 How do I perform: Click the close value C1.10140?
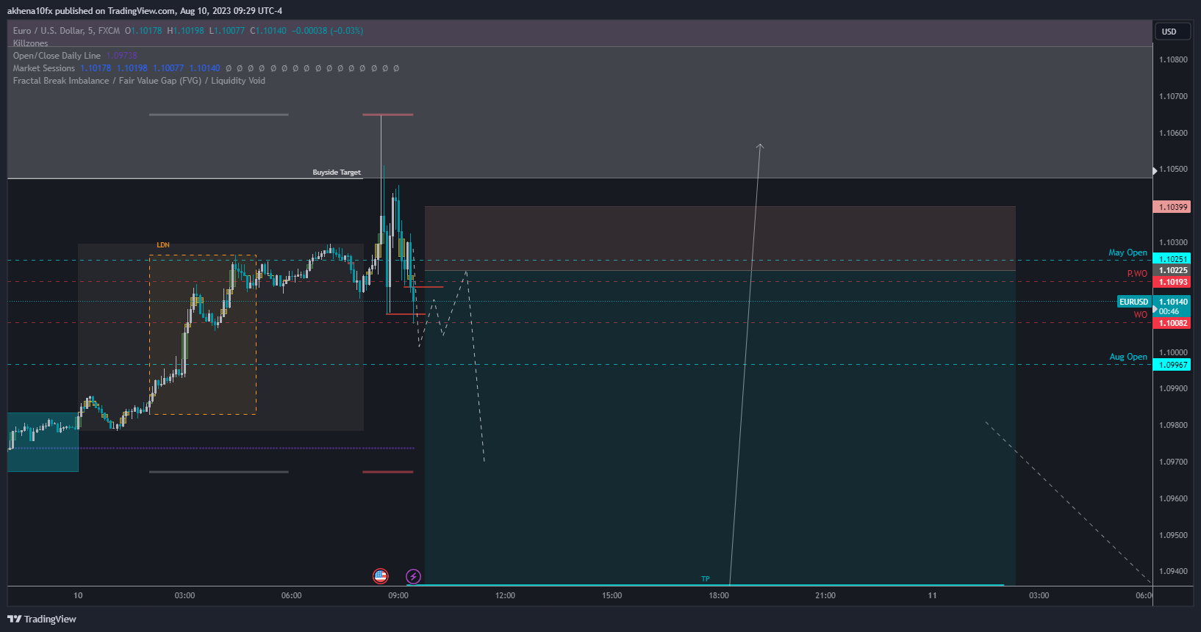268,31
